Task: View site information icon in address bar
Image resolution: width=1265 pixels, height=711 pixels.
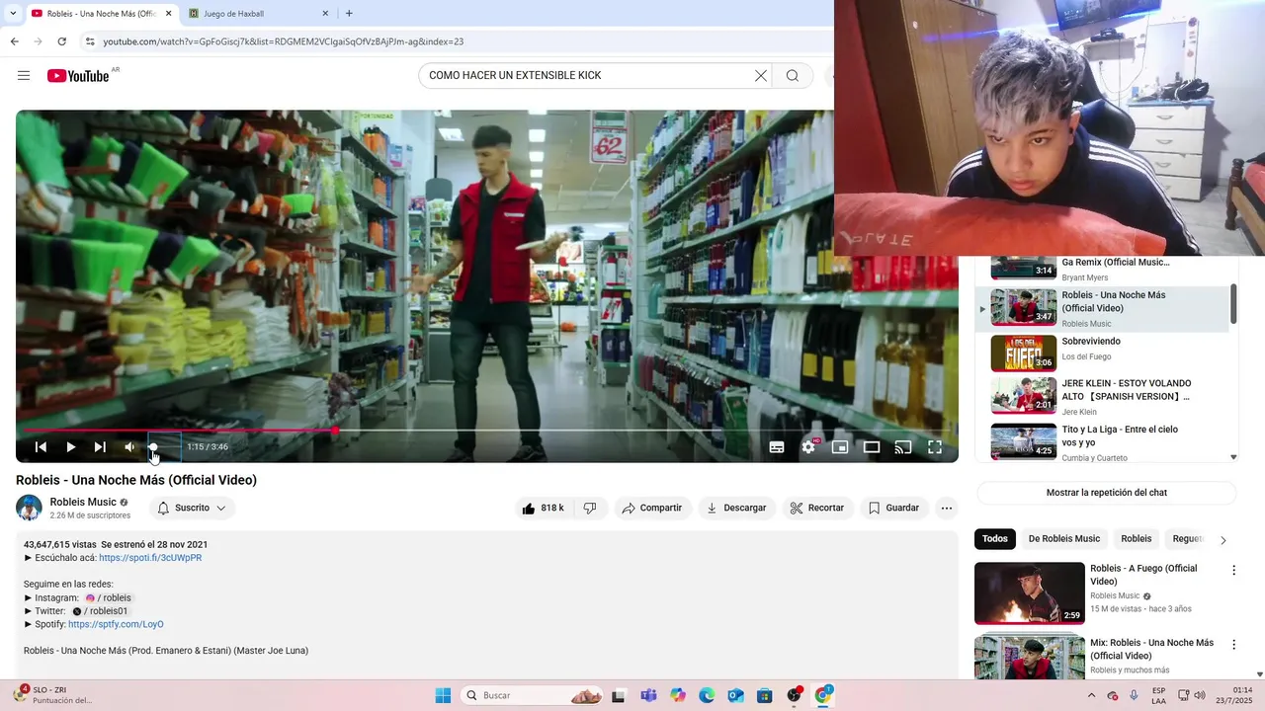Action: coord(90,41)
